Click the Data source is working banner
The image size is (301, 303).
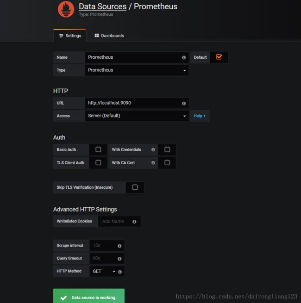point(89,296)
